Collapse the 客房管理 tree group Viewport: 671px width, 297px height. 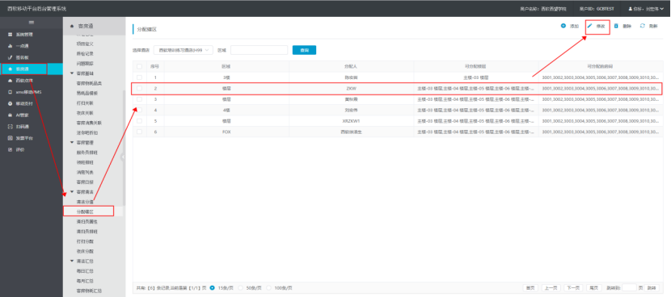(72, 143)
